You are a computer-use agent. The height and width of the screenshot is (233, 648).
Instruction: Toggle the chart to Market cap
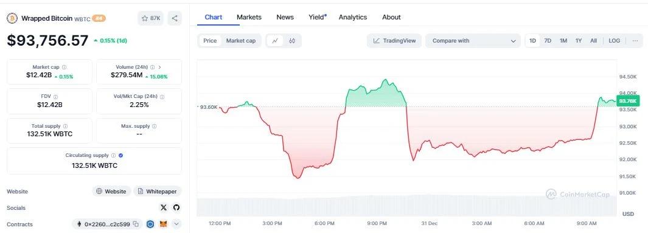241,41
